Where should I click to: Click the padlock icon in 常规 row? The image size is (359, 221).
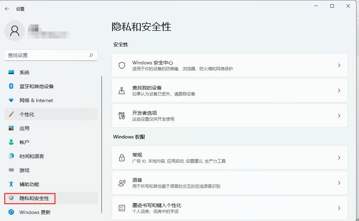click(122, 158)
